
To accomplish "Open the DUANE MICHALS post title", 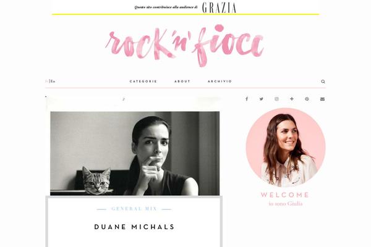I will click(x=134, y=227).
